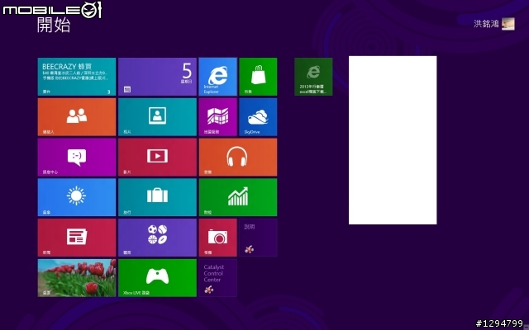
Task: Open the Finance chart tile
Action: pos(238,197)
